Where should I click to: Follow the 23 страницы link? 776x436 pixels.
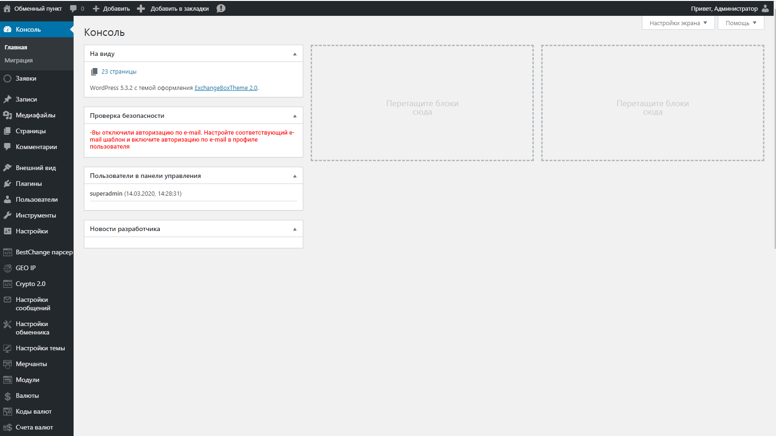tap(119, 72)
